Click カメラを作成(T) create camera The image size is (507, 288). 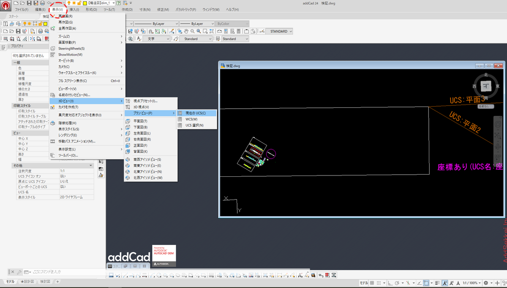(x=87, y=107)
